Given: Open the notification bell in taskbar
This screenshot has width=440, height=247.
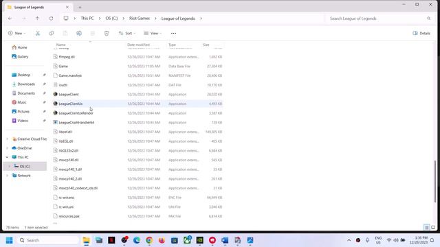Looking at the screenshot, I should coord(432,240).
